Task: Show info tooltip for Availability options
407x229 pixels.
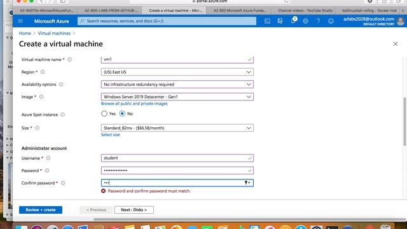Action: [61, 85]
